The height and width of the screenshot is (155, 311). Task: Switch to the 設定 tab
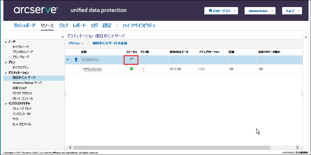click(107, 25)
